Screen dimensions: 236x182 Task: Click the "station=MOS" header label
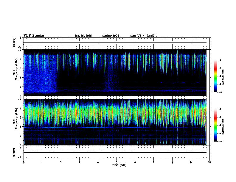[111, 36]
